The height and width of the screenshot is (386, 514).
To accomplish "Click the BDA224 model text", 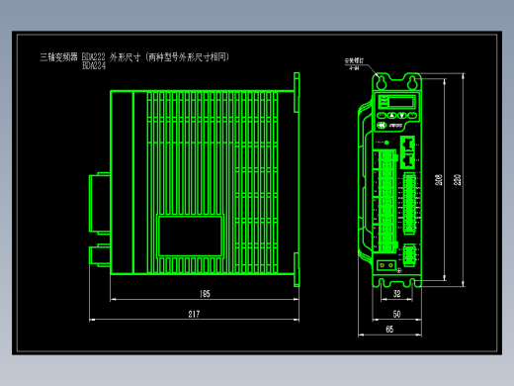I will coord(94,65).
